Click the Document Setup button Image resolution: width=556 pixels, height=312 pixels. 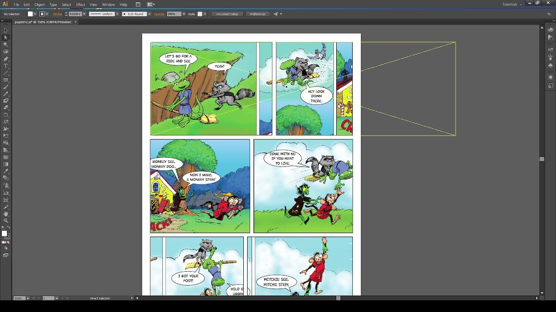pyautogui.click(x=227, y=14)
